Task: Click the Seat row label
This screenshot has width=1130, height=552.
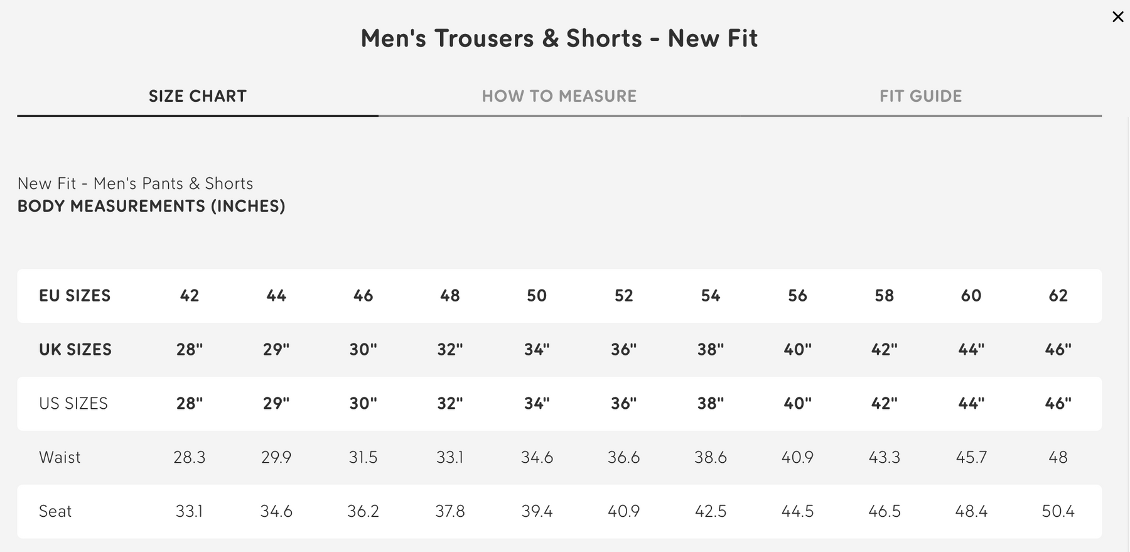Action: 55,511
